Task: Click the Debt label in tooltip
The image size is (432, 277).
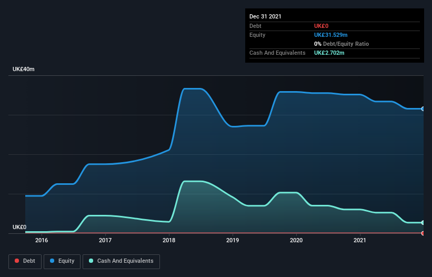Action: coord(255,26)
